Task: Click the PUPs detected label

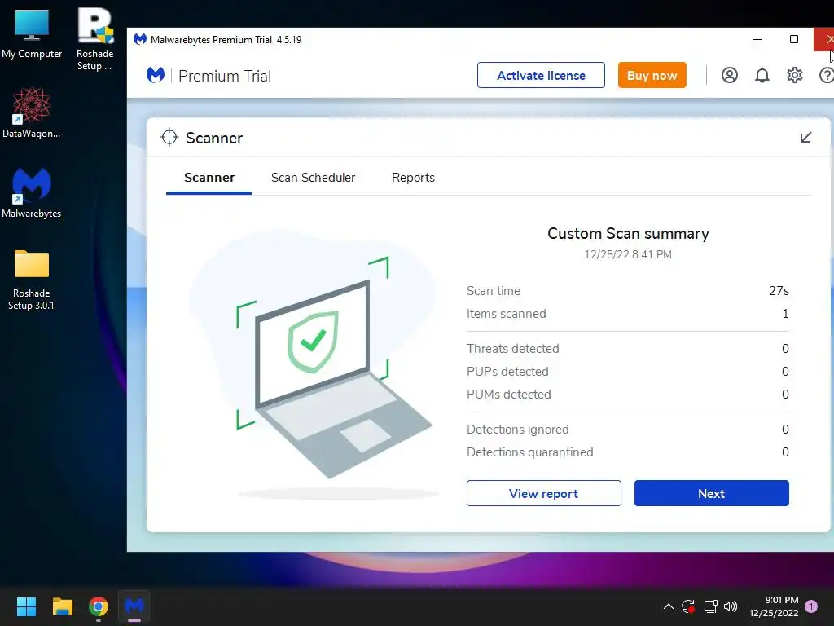Action: (x=507, y=372)
